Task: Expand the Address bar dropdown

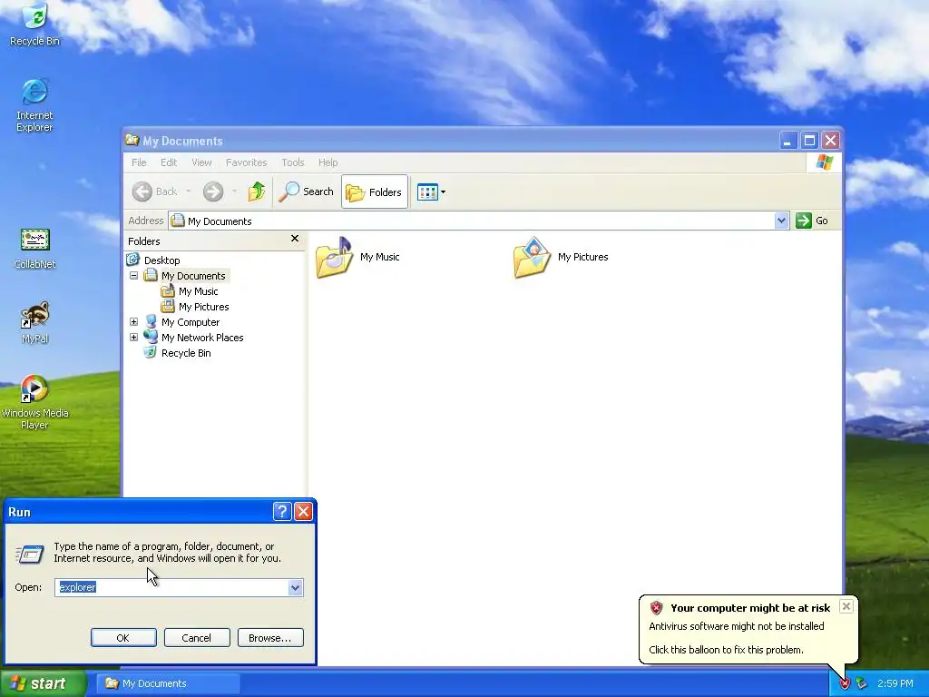Action: tap(781, 221)
